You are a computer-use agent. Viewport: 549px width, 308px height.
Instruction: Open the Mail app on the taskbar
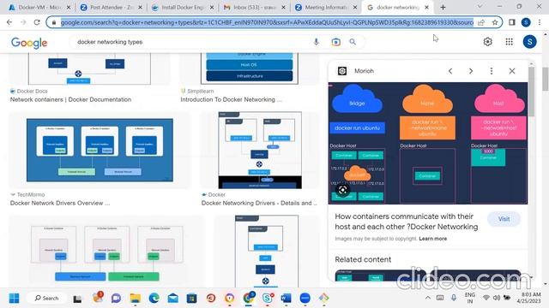pyautogui.click(x=173, y=299)
